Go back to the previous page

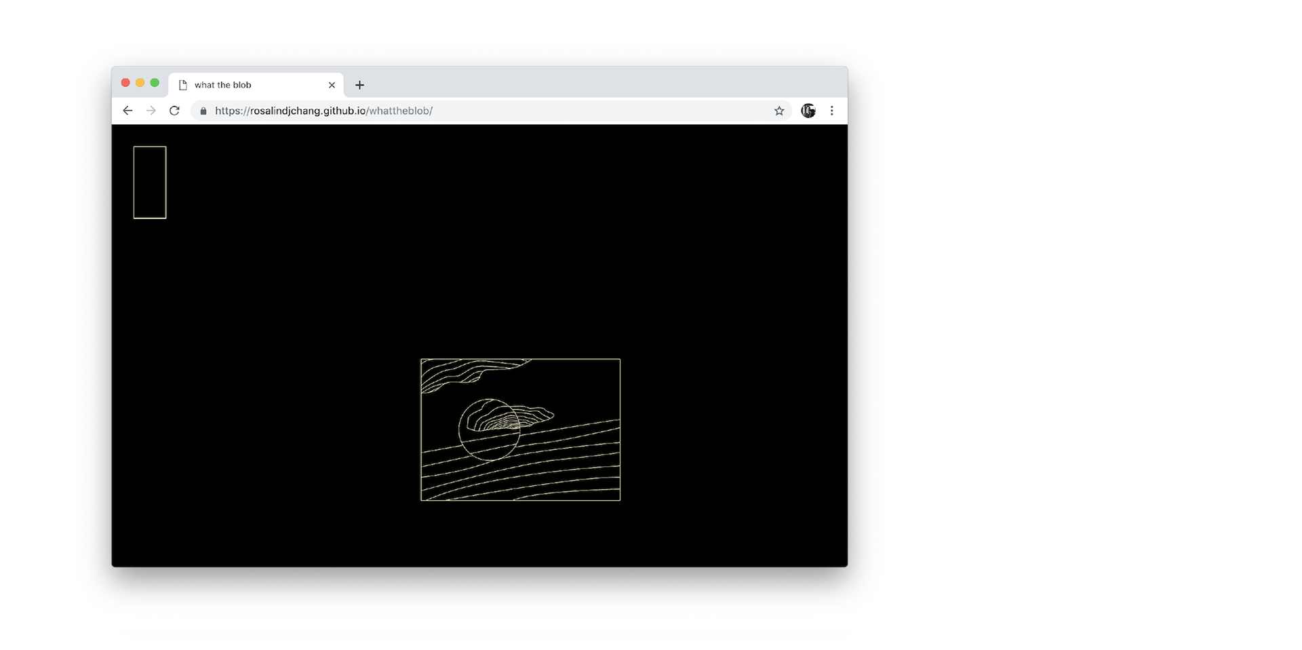click(127, 111)
